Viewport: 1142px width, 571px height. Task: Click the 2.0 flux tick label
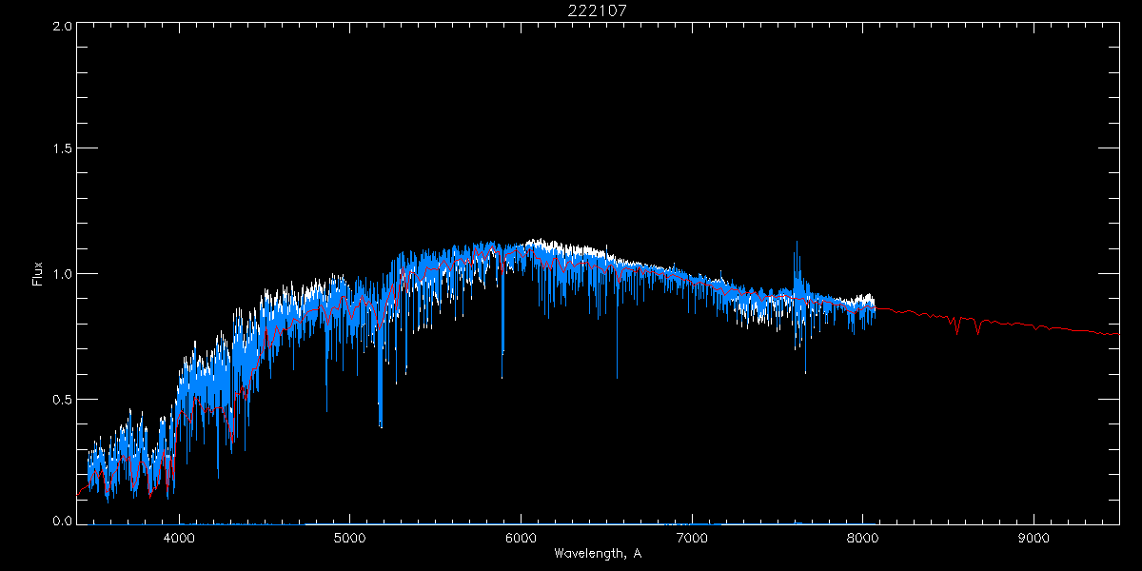62,27
